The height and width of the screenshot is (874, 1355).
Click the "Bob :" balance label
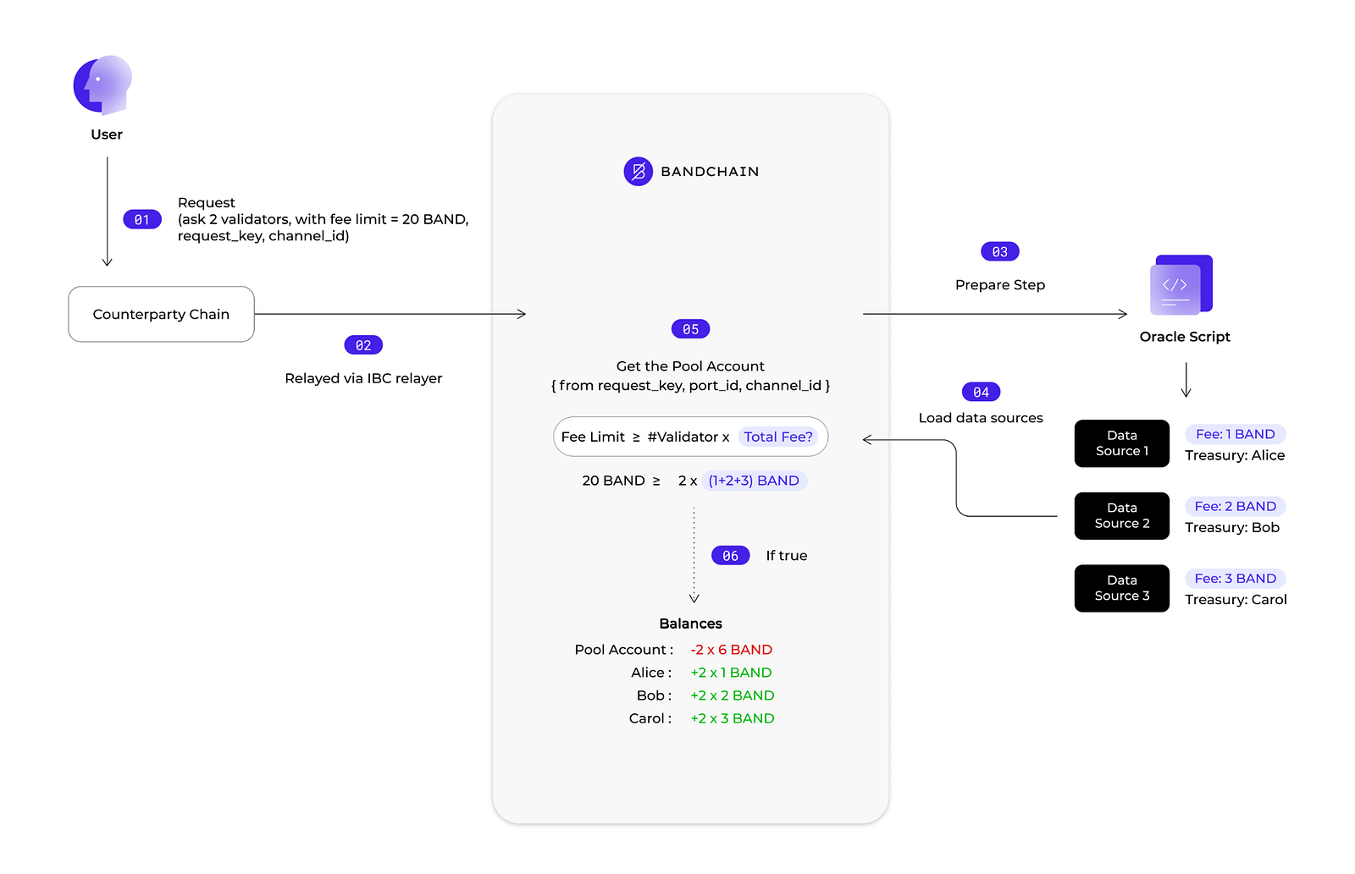tap(655, 695)
